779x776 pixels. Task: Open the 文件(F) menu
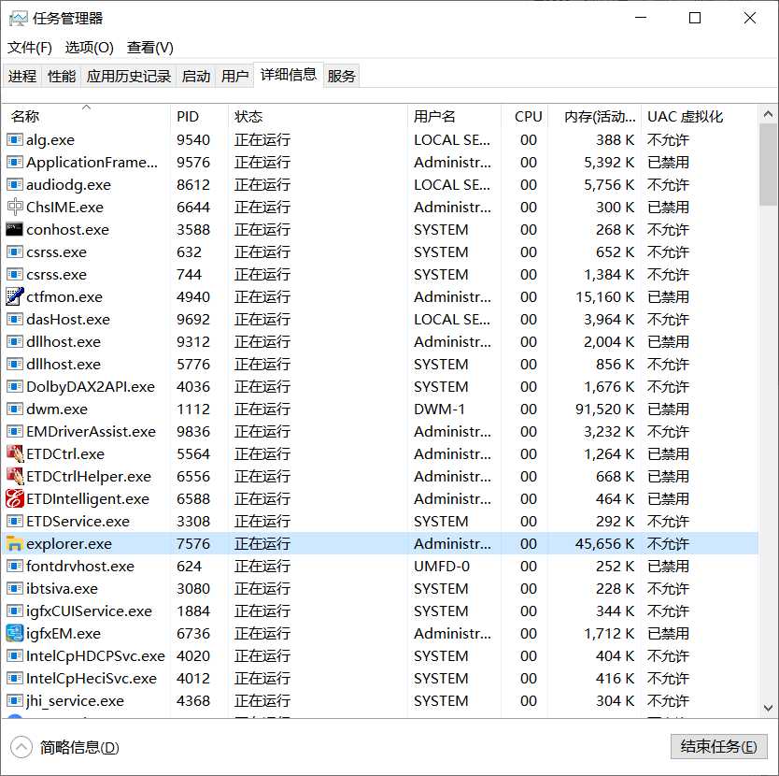(30, 48)
